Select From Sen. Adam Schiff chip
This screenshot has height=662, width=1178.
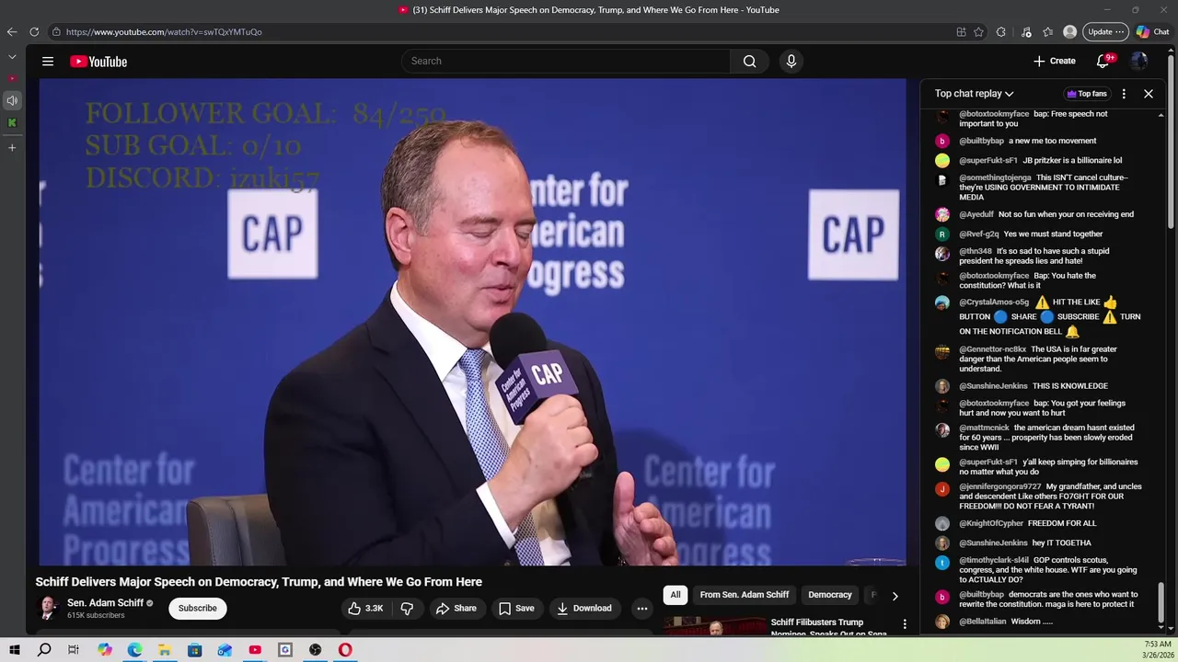[x=745, y=595]
